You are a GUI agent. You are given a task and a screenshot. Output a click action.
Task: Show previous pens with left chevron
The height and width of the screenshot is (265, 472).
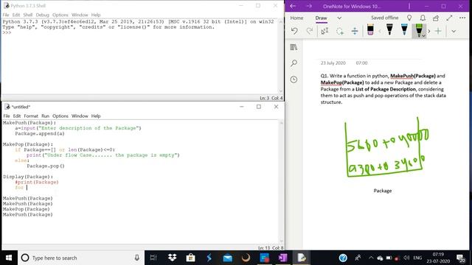coord(380,31)
